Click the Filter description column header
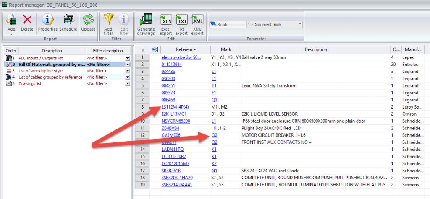The image size is (430, 199). [x=108, y=51]
